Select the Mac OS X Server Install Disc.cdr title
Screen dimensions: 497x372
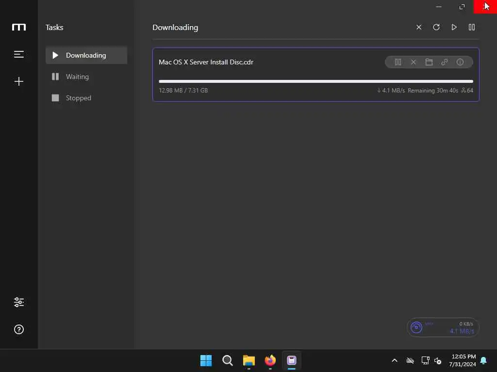click(x=206, y=62)
